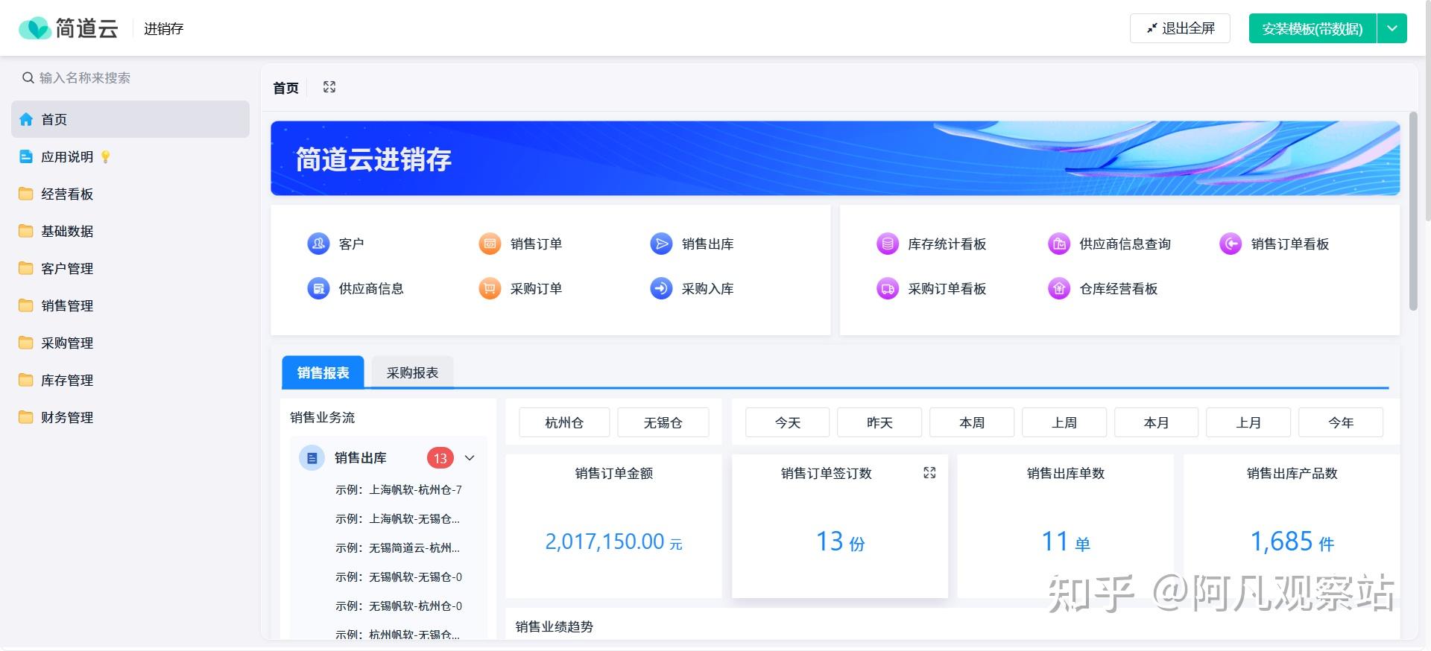1431x651 pixels.
Task: Open the 库存统计看板 icon
Action: [x=888, y=244]
